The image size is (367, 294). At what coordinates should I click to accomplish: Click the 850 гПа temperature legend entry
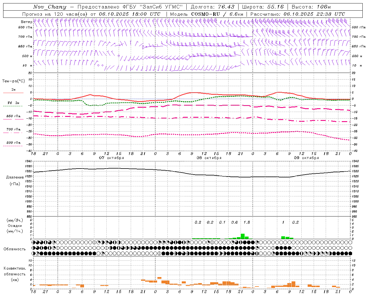click(x=13, y=116)
